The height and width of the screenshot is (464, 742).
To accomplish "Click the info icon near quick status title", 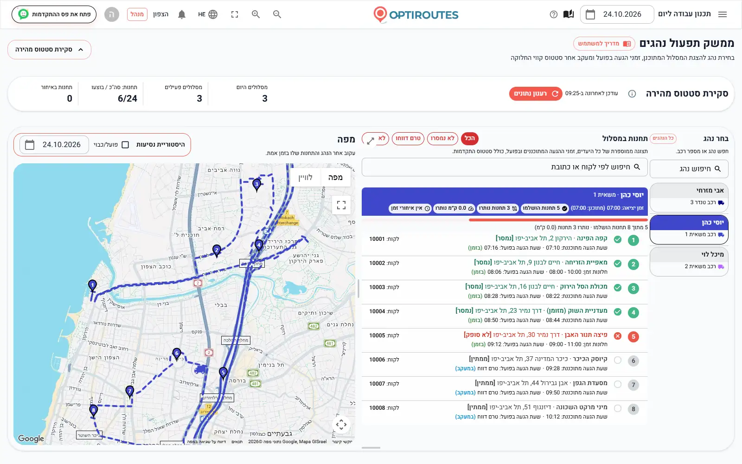I will [632, 94].
